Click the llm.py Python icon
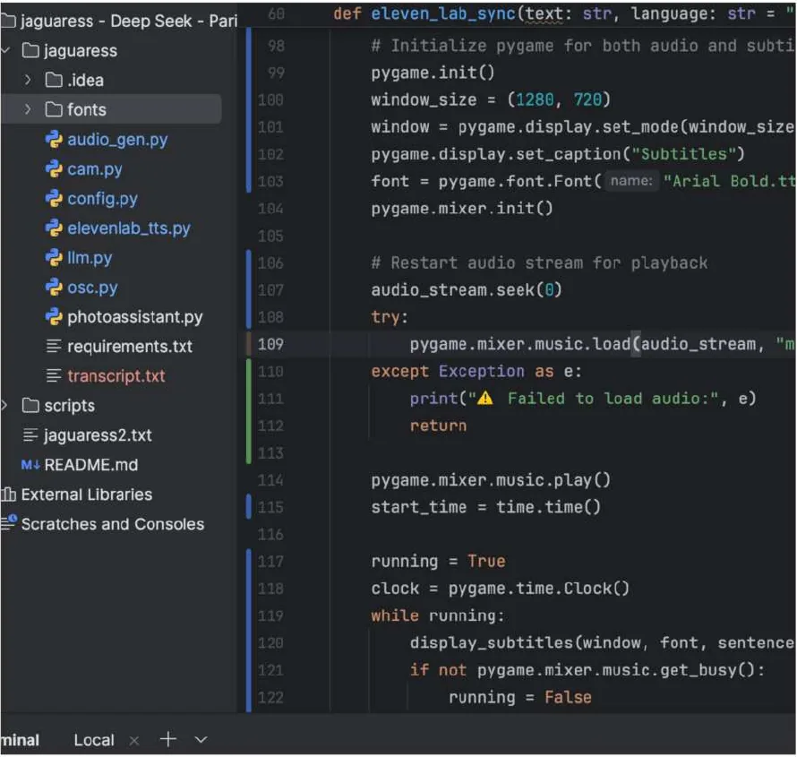The width and height of the screenshot is (797, 757). [54, 258]
